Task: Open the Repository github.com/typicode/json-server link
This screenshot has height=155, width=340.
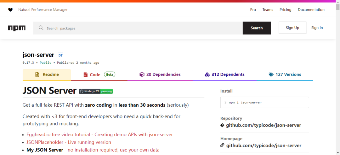Action: 263,125
